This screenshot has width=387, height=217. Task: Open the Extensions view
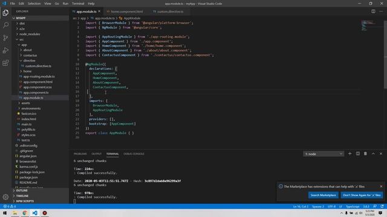click(x=5, y=63)
